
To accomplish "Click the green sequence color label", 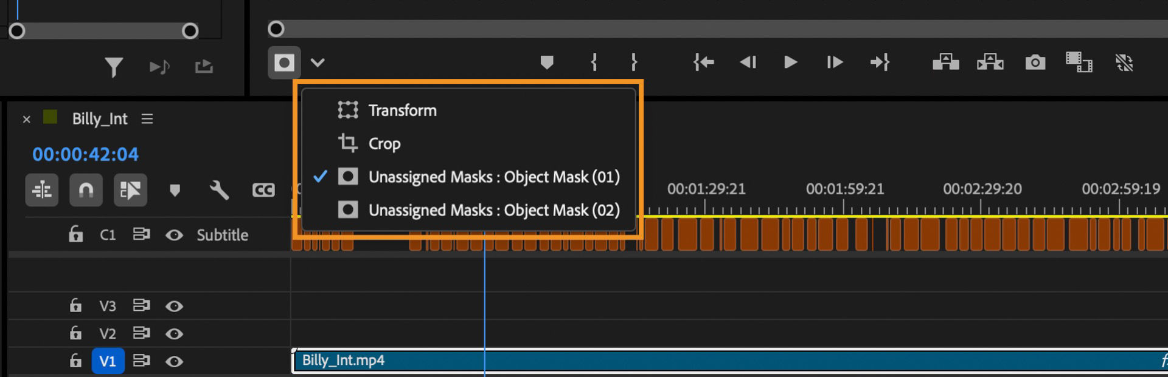I will [50, 117].
